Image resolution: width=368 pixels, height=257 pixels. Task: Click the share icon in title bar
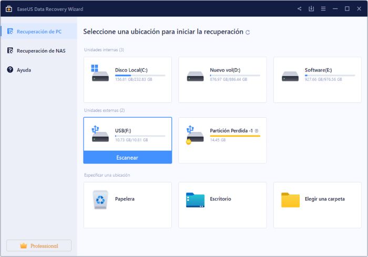click(299, 9)
